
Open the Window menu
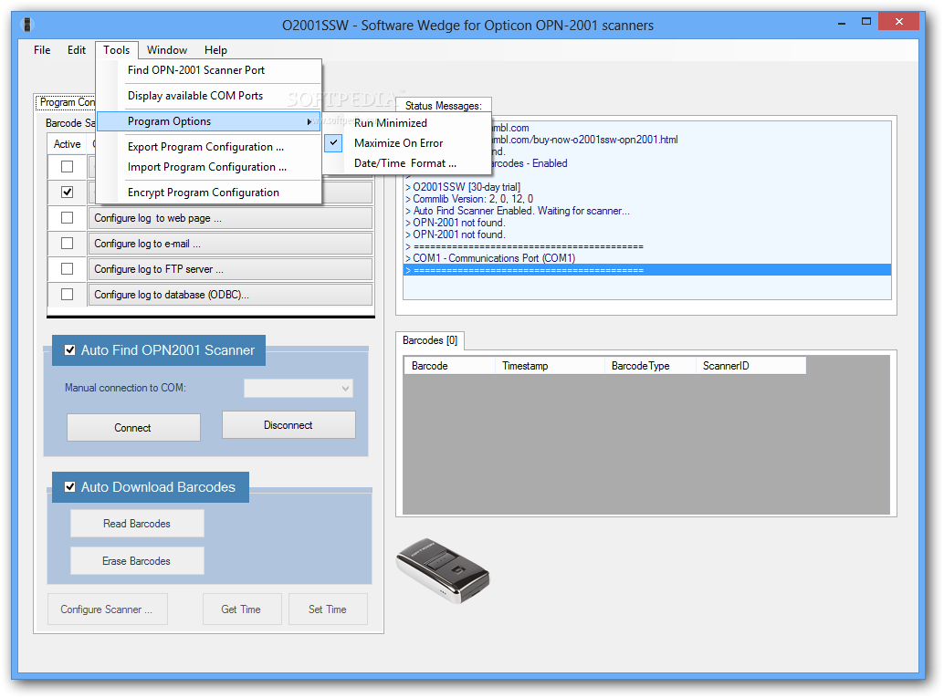point(167,50)
